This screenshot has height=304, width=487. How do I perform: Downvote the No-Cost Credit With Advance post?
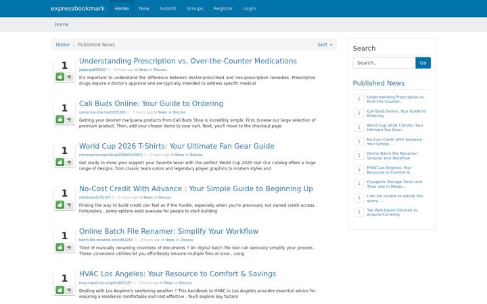coord(69,205)
